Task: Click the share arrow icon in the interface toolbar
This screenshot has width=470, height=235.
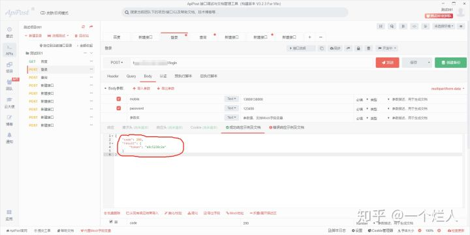Action: [349, 48]
